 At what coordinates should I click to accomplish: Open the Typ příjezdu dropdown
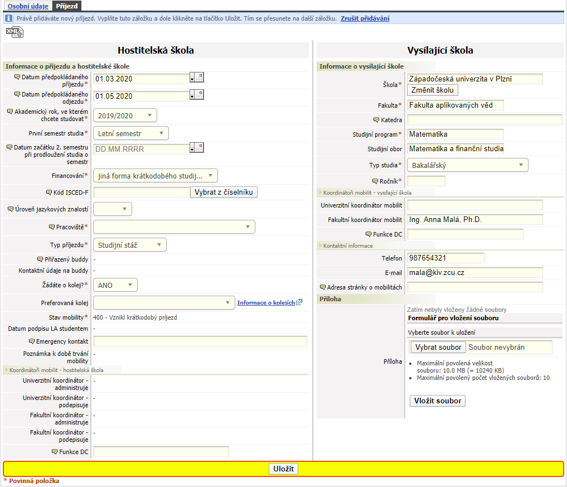point(130,244)
